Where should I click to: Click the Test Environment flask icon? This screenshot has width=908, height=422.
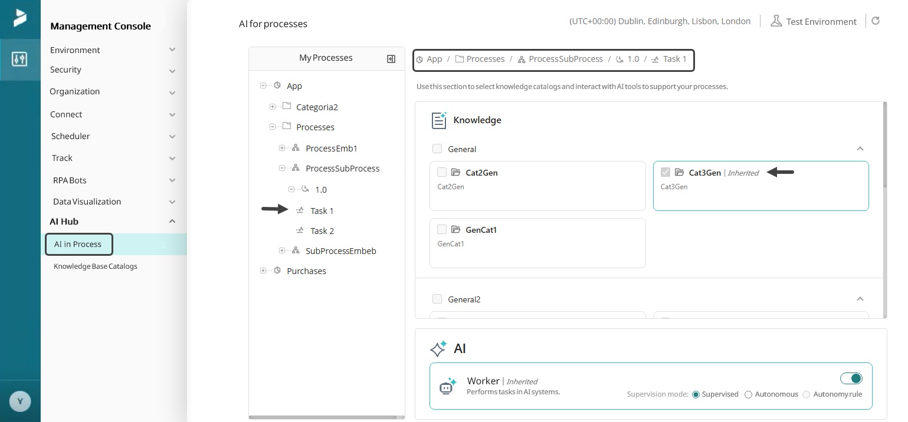tap(776, 21)
